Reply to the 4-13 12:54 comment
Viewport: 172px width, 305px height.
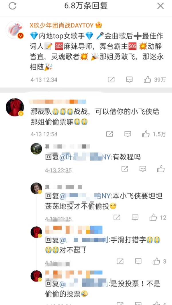128,134
